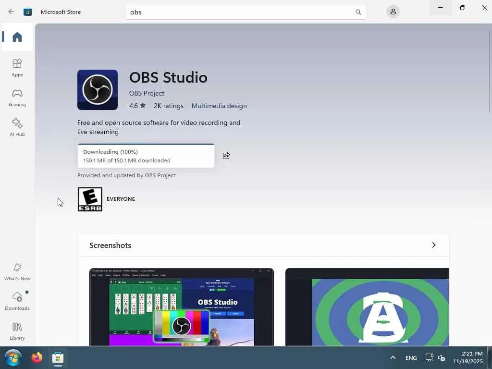This screenshot has height=369, width=492.
Task: Open the Home sidebar section
Action: pos(17,37)
